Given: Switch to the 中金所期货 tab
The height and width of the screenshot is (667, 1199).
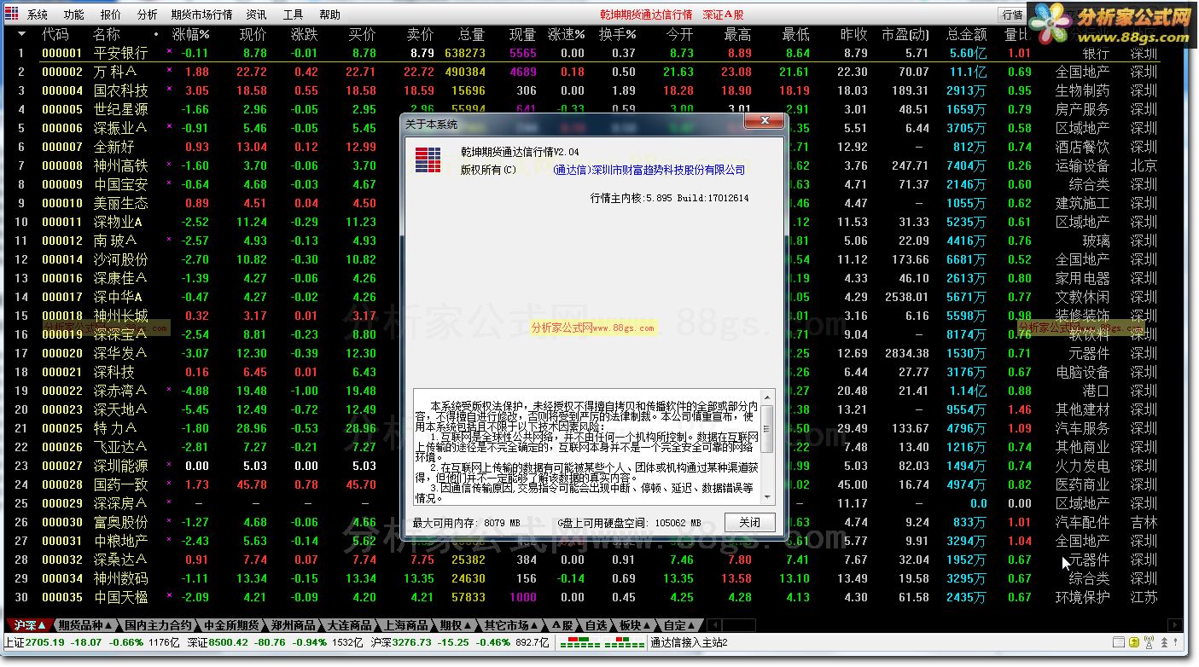Looking at the screenshot, I should (230, 625).
